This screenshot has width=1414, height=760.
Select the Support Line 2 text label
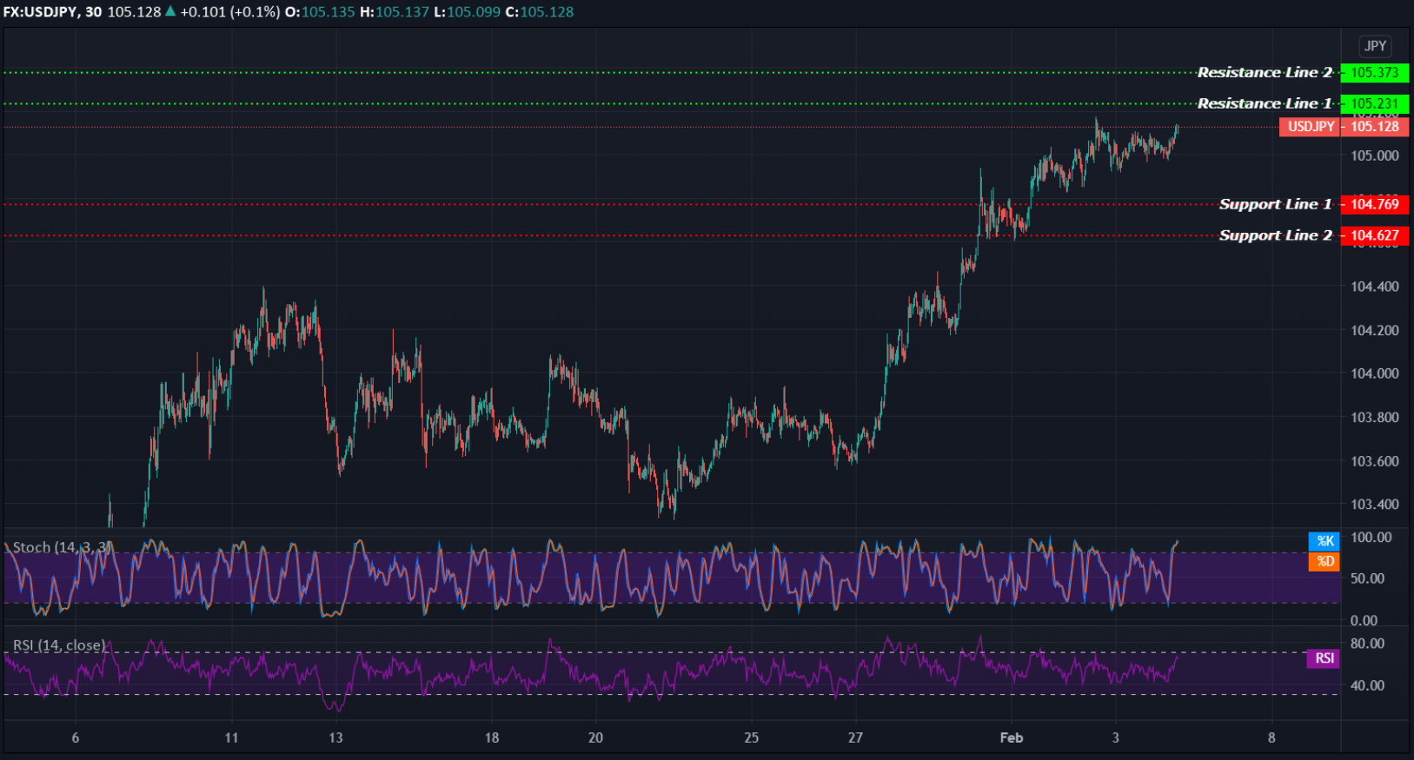[x=1275, y=235]
